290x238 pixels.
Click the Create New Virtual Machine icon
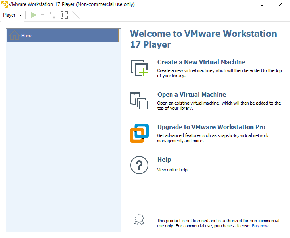pos(139,68)
